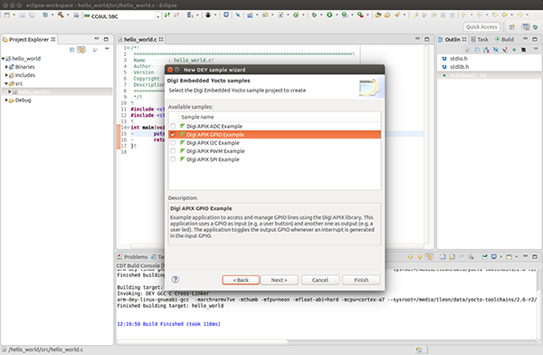
Task: Check the Digi APIX I2C Example checkbox
Action: pos(173,143)
